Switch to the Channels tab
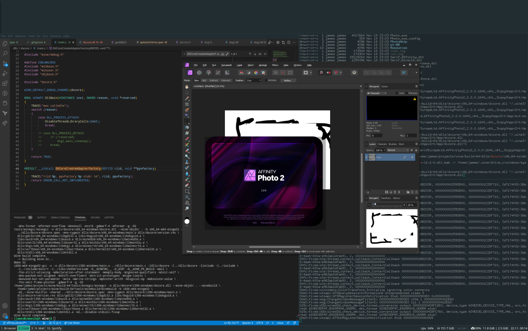 (382, 144)
